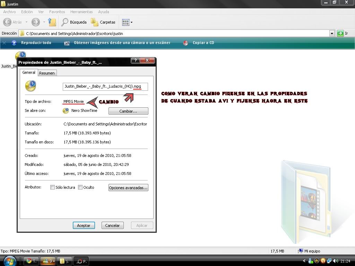355x266 pixels.
Task: Click the folder icon in the justin title bar
Action: (x=3, y=4)
